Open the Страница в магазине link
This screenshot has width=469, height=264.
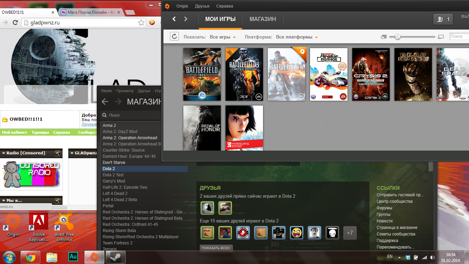click(397, 228)
